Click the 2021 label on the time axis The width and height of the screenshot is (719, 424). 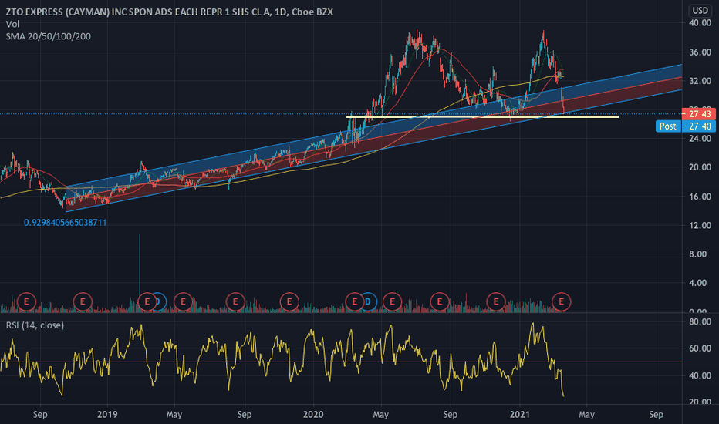[x=519, y=415]
